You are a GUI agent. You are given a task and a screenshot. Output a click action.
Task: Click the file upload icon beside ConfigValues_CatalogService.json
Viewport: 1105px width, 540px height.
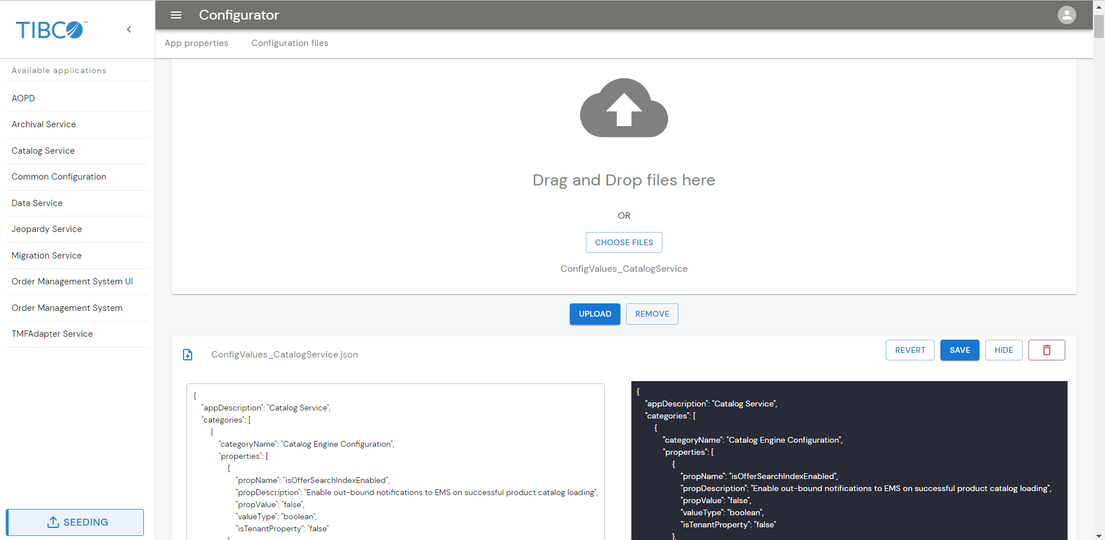pos(188,355)
